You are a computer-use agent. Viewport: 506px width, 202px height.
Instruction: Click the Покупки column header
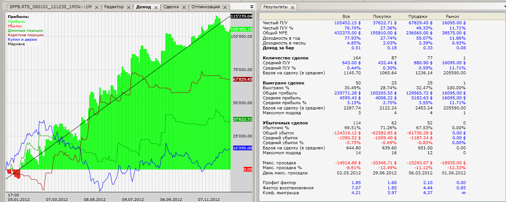[x=382, y=16]
